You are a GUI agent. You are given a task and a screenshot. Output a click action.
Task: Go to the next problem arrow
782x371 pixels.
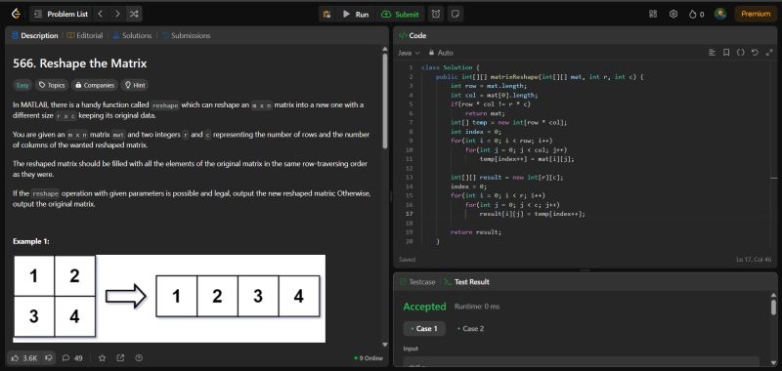tap(117, 14)
